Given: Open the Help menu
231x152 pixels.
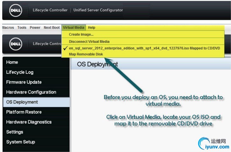Looking at the screenshot, I should pos(91,27).
